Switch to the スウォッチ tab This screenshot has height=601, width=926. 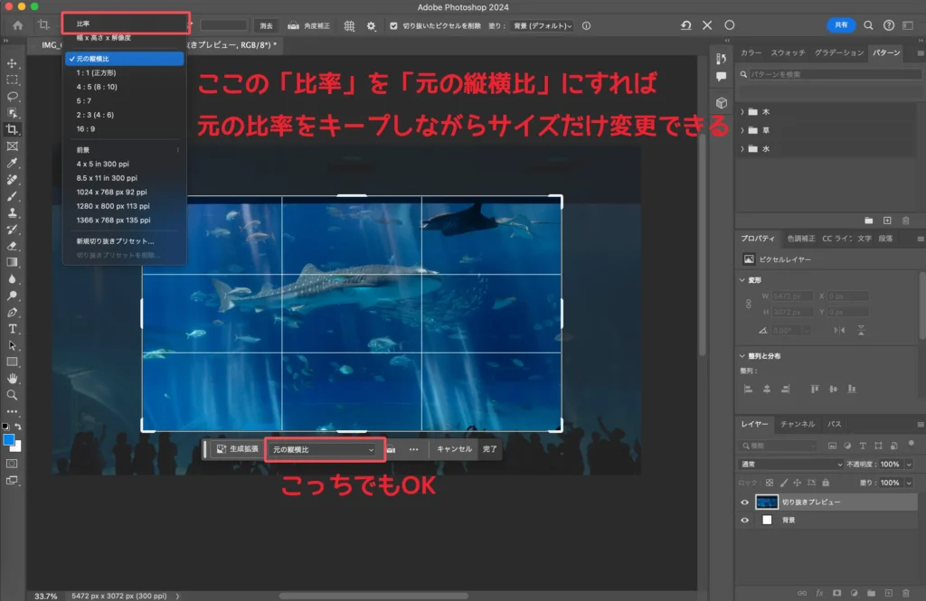789,53
